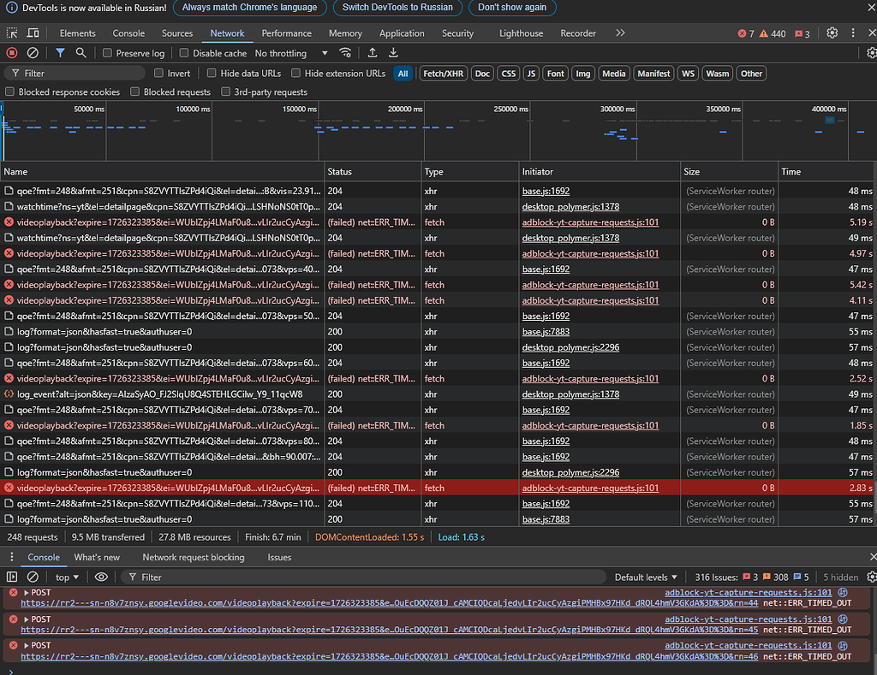Open DevTools settings gear
Screen dimensions: 877x675
(832, 33)
